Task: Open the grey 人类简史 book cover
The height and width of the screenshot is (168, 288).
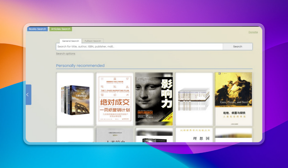Action: (115, 135)
